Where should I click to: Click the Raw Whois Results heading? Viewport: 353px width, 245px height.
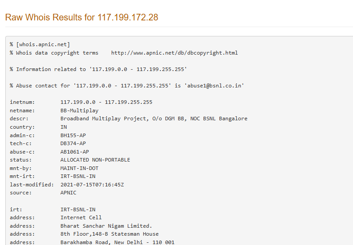(82, 17)
